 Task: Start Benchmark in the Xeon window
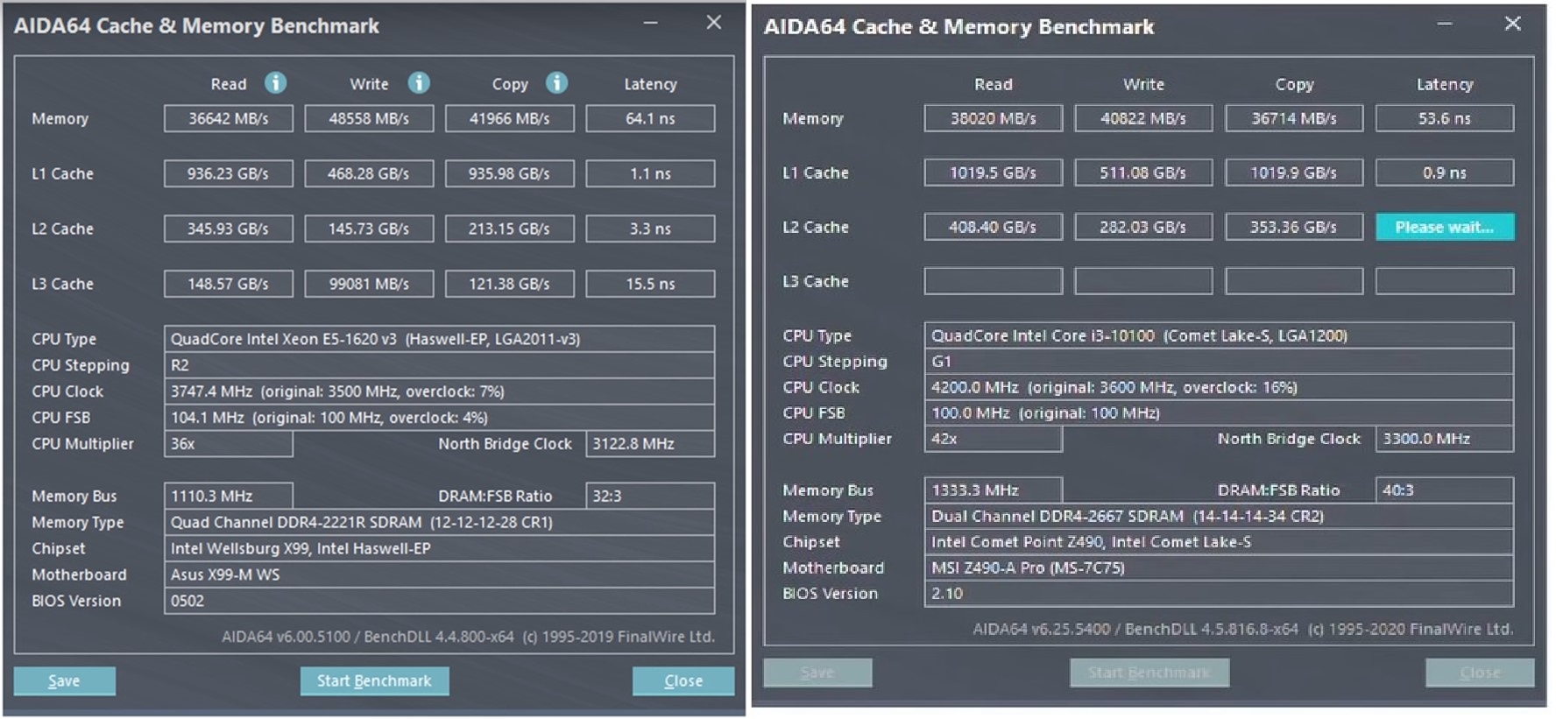374,680
